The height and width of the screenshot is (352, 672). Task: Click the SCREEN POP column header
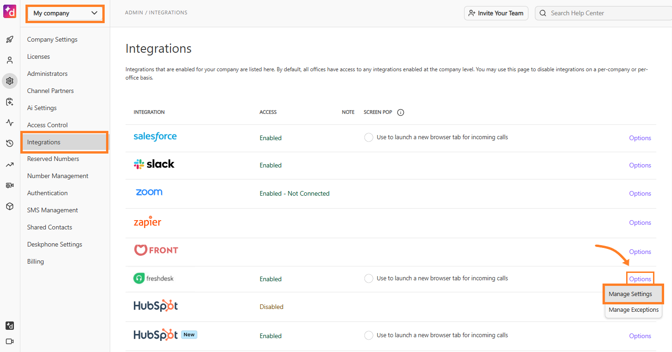[x=378, y=112]
